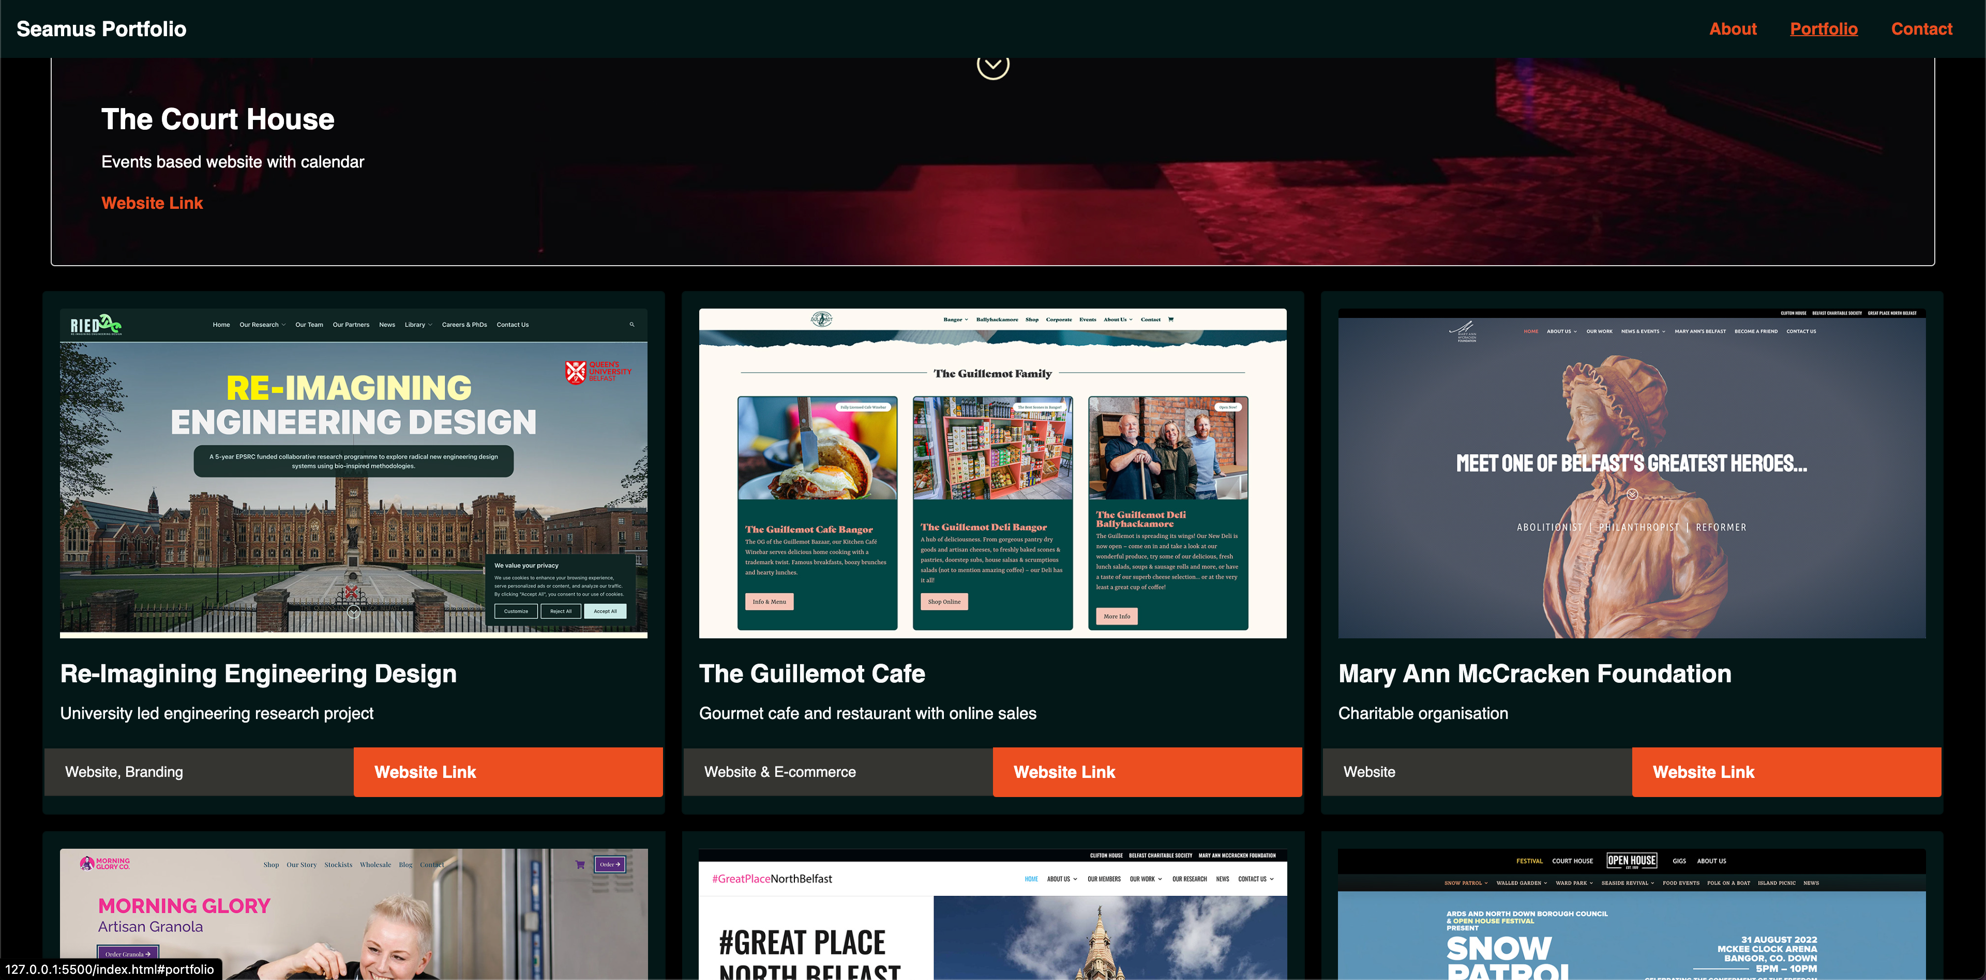1986x980 pixels.
Task: Click The Court House heading
Action: pyautogui.click(x=217, y=119)
